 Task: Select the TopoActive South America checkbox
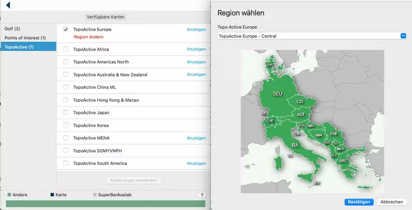click(66, 163)
